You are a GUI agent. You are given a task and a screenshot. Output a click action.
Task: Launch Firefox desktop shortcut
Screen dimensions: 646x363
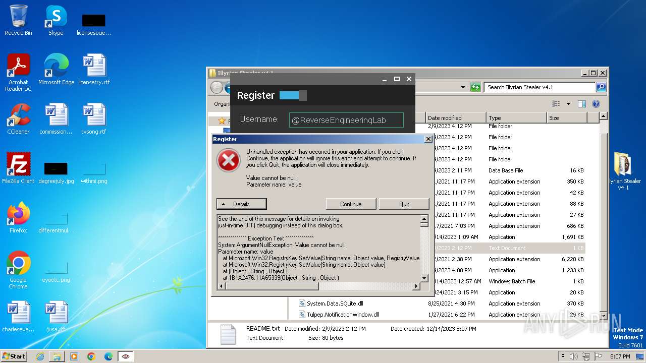click(18, 217)
